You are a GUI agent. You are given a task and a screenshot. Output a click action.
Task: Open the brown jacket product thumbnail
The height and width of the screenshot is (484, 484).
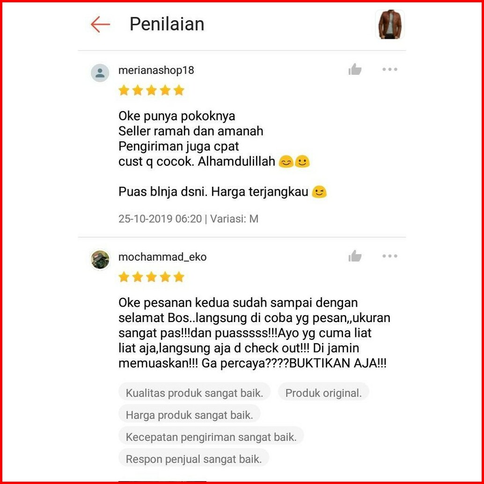pos(390,24)
